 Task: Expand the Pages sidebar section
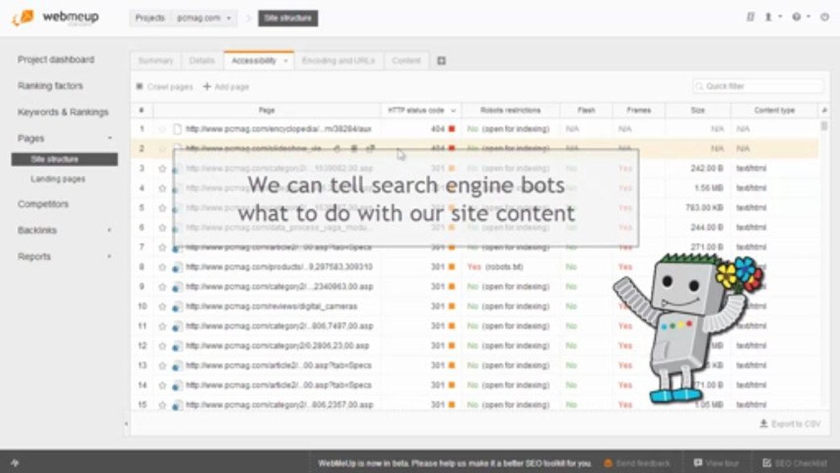110,138
